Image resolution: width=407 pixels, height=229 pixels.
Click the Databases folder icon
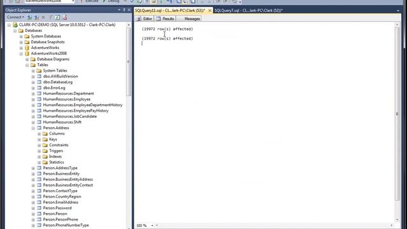(21, 31)
